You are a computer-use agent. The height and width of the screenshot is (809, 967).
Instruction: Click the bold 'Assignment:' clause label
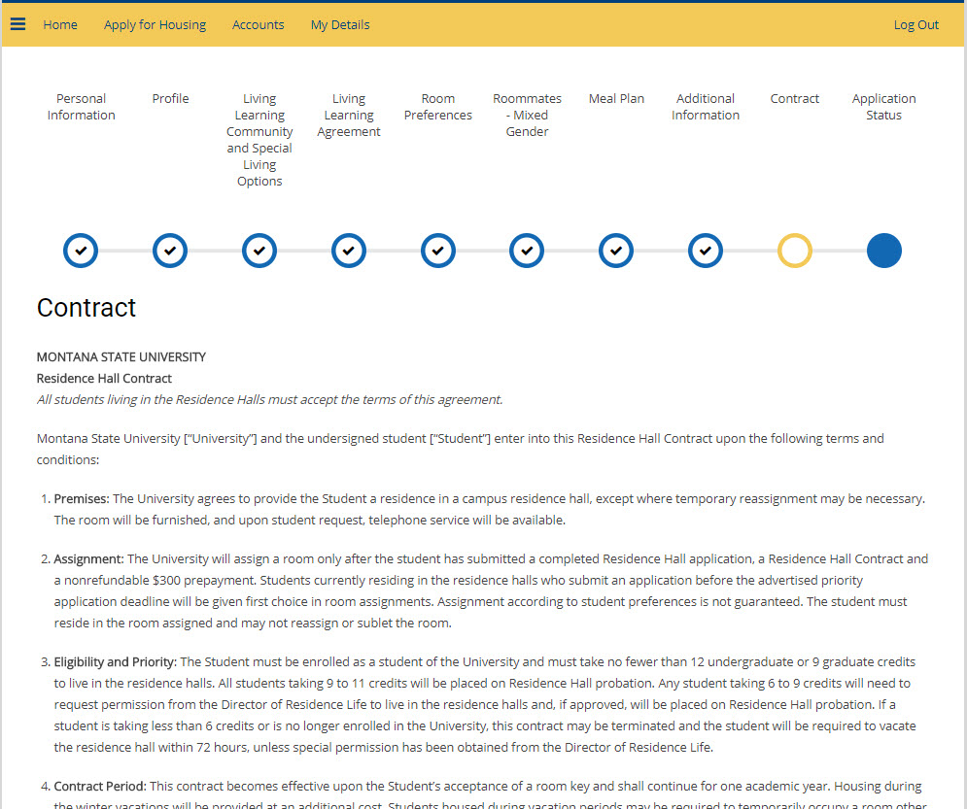pos(88,558)
